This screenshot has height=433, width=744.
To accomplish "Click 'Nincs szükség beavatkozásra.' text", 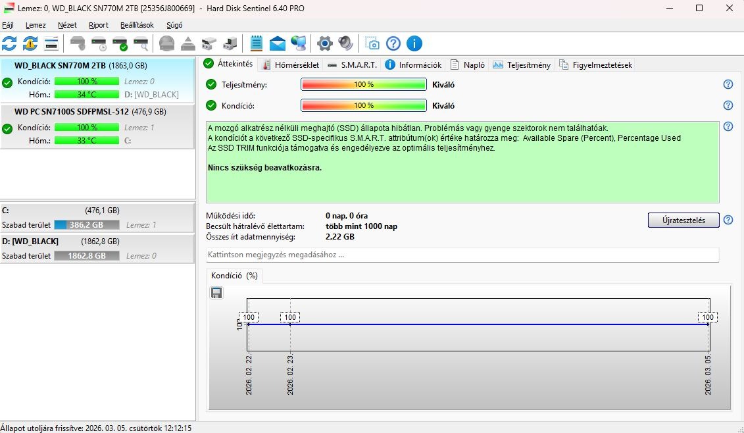I will (264, 167).
